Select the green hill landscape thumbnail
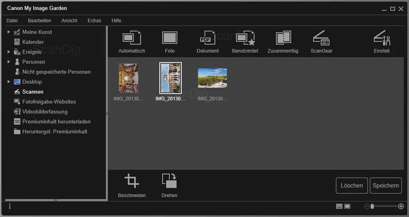 [x=212, y=78]
